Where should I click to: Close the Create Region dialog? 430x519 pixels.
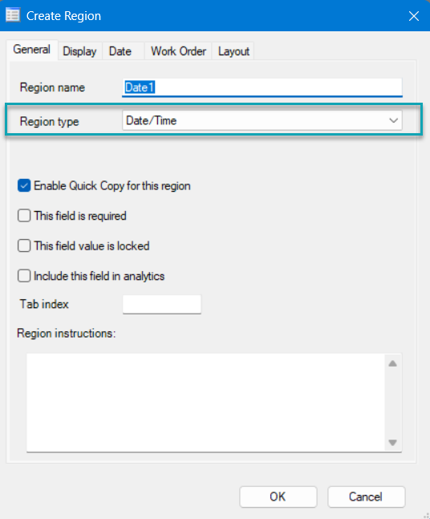(413, 16)
